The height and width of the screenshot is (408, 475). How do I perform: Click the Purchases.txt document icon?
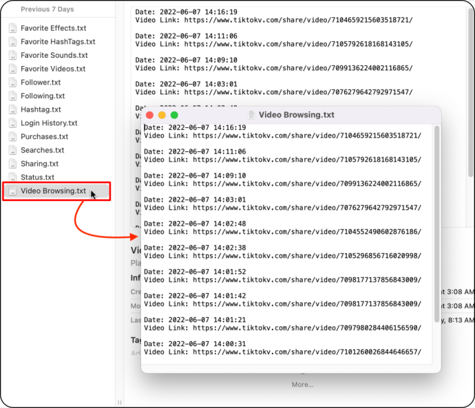[12, 136]
